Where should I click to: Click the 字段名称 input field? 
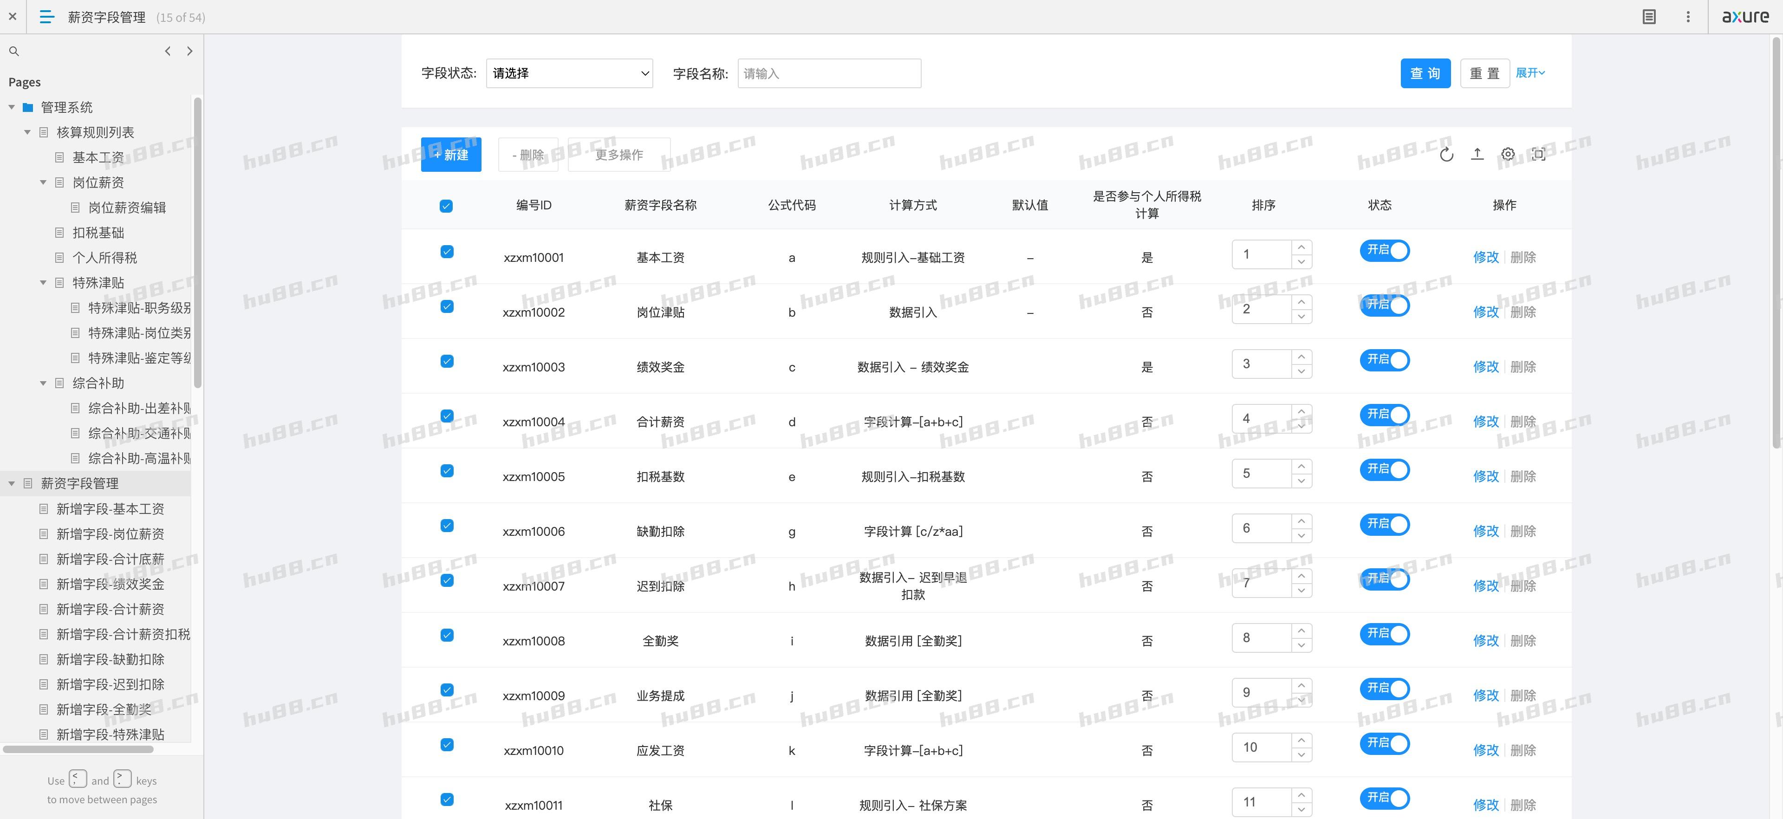[x=828, y=73]
